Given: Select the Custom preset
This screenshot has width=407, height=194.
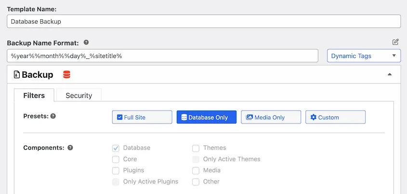Looking at the screenshot, I should pos(335,117).
